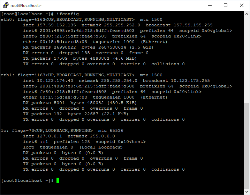Click the (2.5 GiB) size text
Screen dimensions: 250x195
141,47
